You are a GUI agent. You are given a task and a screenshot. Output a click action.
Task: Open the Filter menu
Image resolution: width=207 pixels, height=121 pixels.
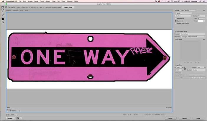tap(54, 1)
